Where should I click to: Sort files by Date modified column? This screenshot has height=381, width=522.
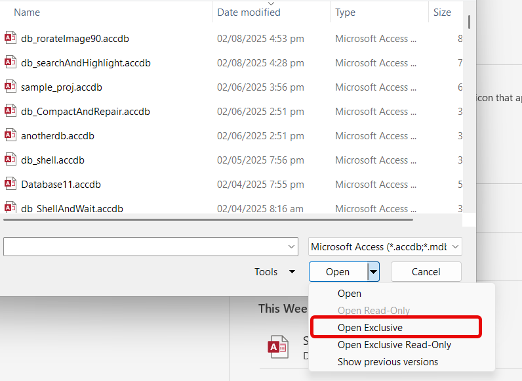[x=249, y=12]
